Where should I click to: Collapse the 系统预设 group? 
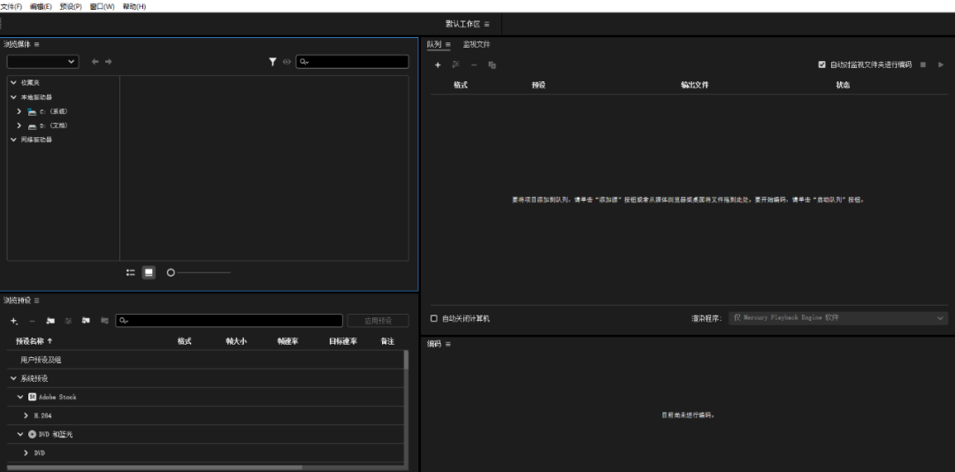[x=13, y=378]
